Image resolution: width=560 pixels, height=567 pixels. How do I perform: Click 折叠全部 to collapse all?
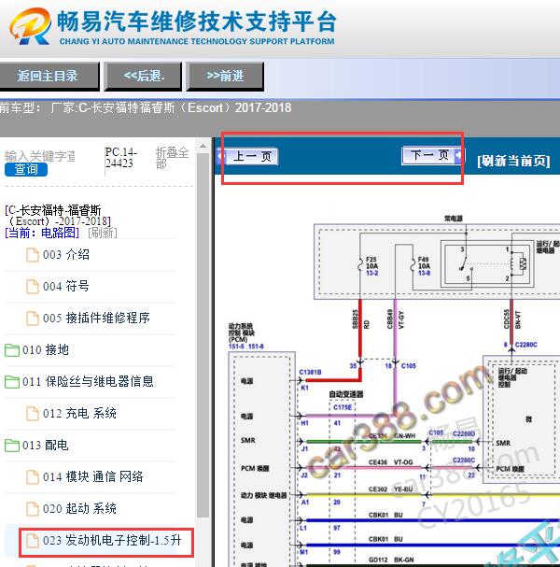[172, 158]
